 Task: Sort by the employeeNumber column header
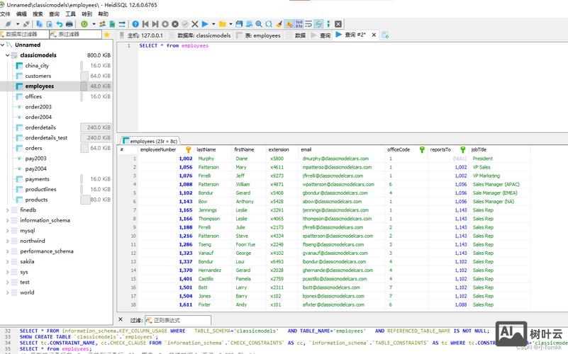coord(165,149)
